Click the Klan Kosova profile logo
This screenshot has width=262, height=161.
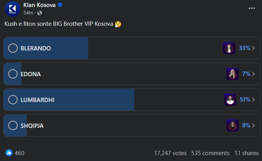coord(13,9)
